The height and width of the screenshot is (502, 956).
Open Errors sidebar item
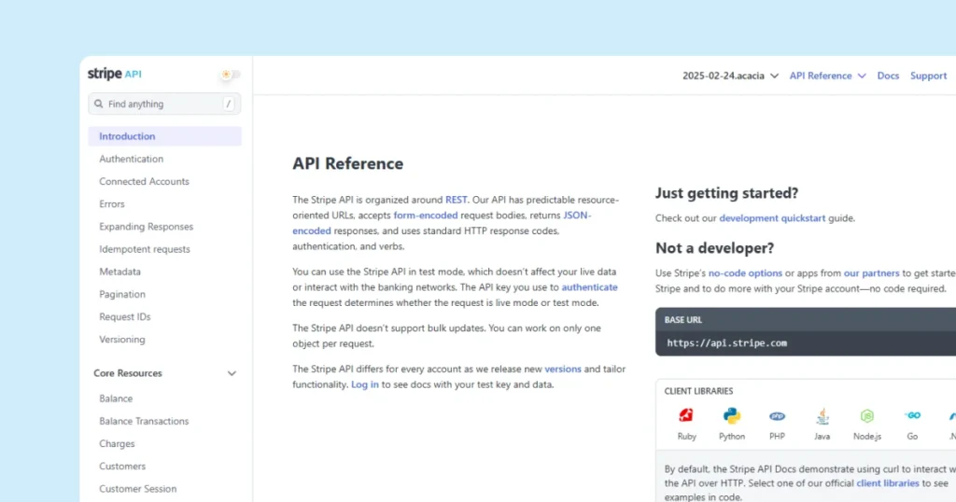112,204
